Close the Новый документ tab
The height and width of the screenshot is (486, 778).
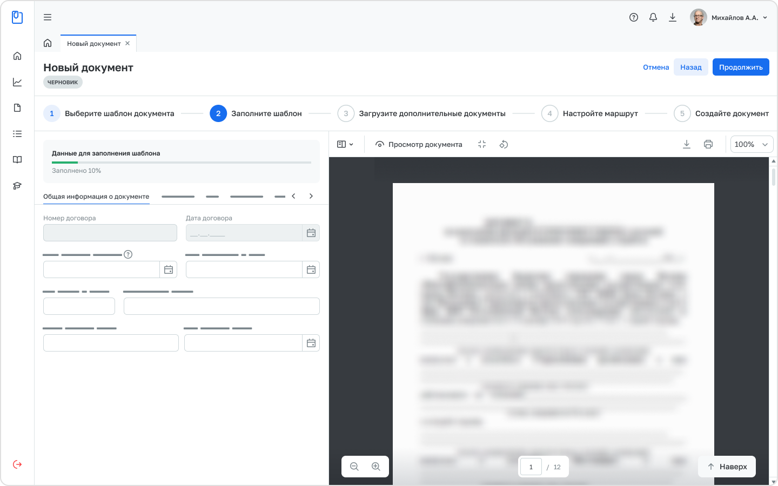point(128,43)
